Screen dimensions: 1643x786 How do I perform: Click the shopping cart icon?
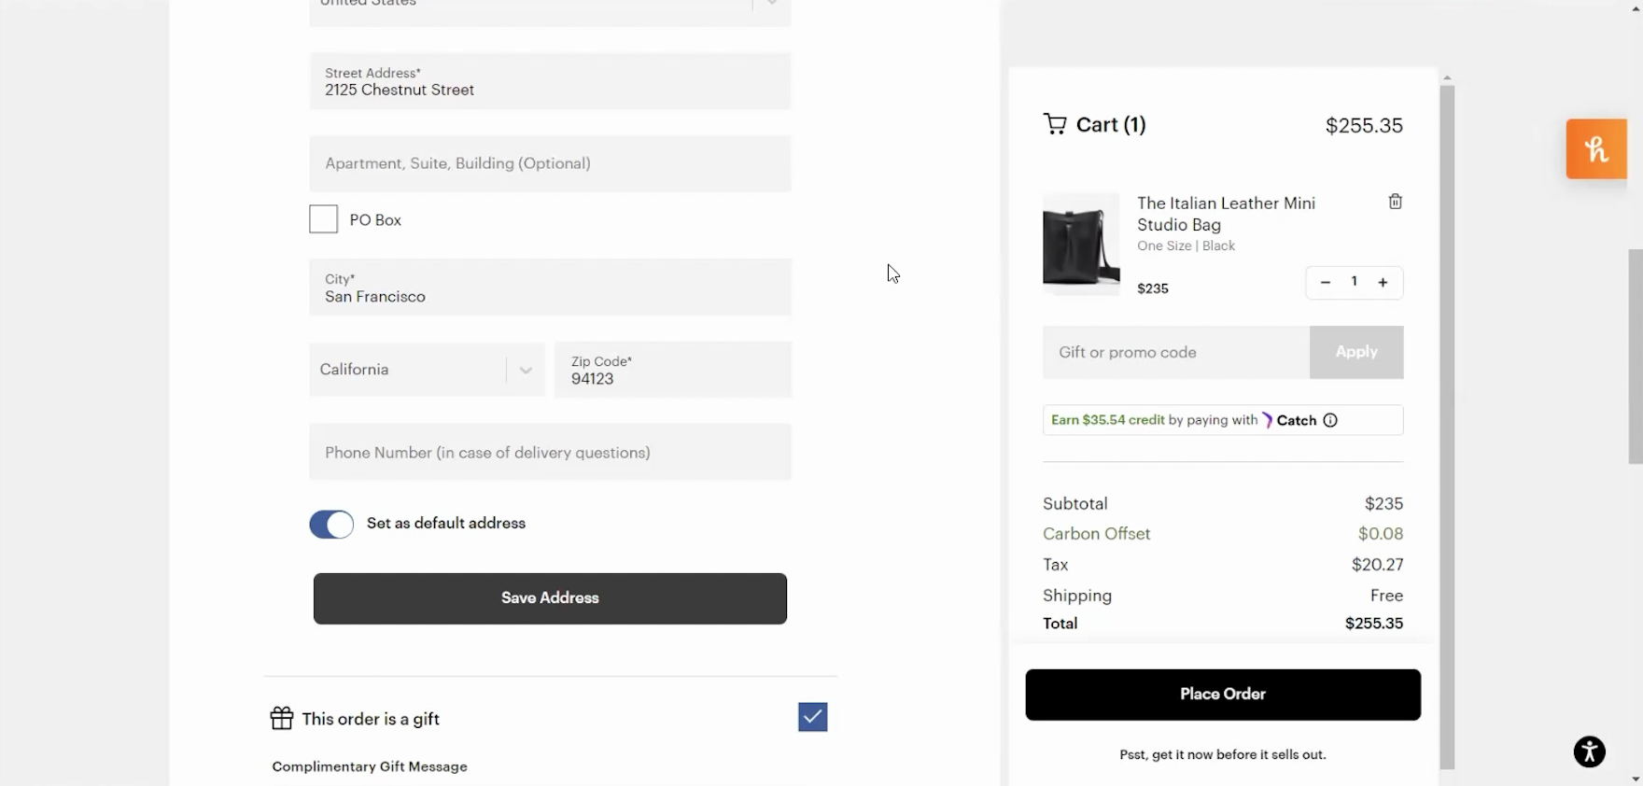pos(1055,124)
